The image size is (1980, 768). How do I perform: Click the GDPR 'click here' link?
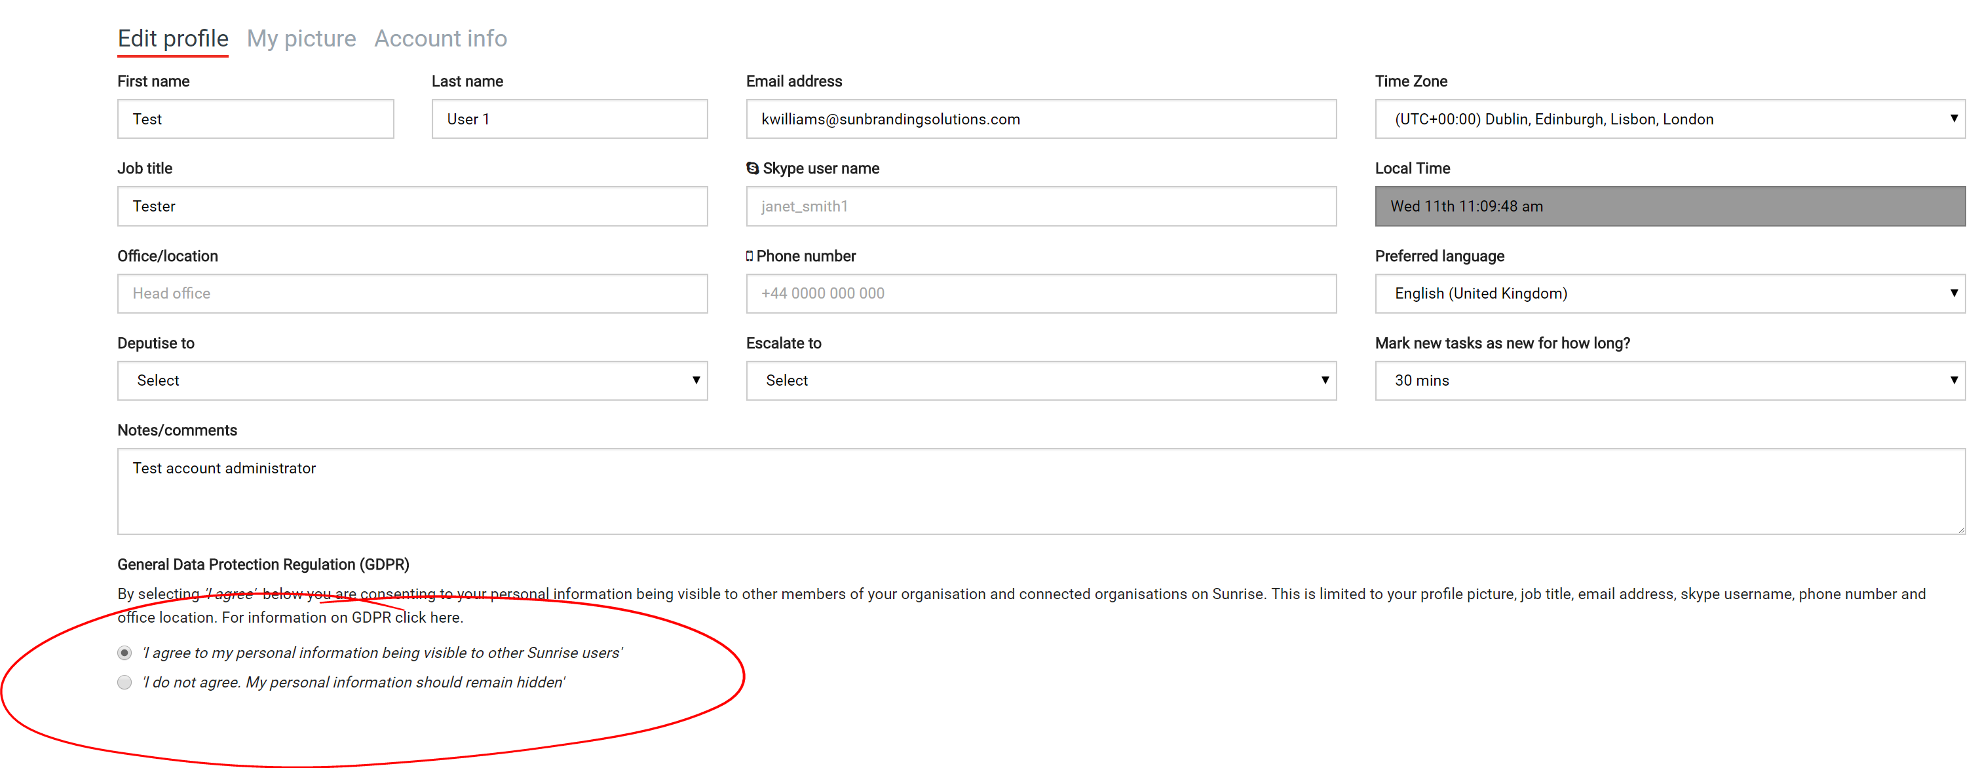[428, 617]
